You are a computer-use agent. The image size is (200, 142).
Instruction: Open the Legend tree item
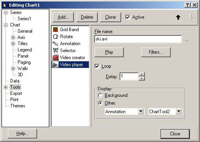pos(25,50)
